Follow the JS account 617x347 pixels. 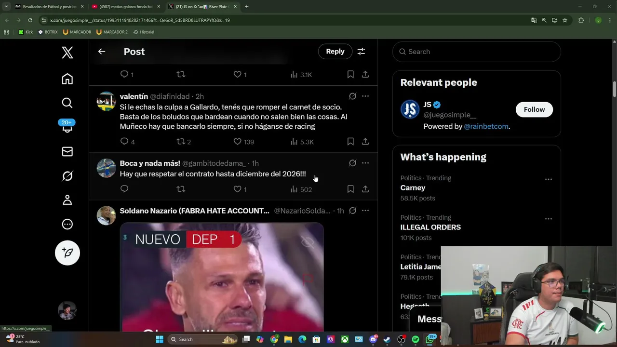[x=534, y=109]
